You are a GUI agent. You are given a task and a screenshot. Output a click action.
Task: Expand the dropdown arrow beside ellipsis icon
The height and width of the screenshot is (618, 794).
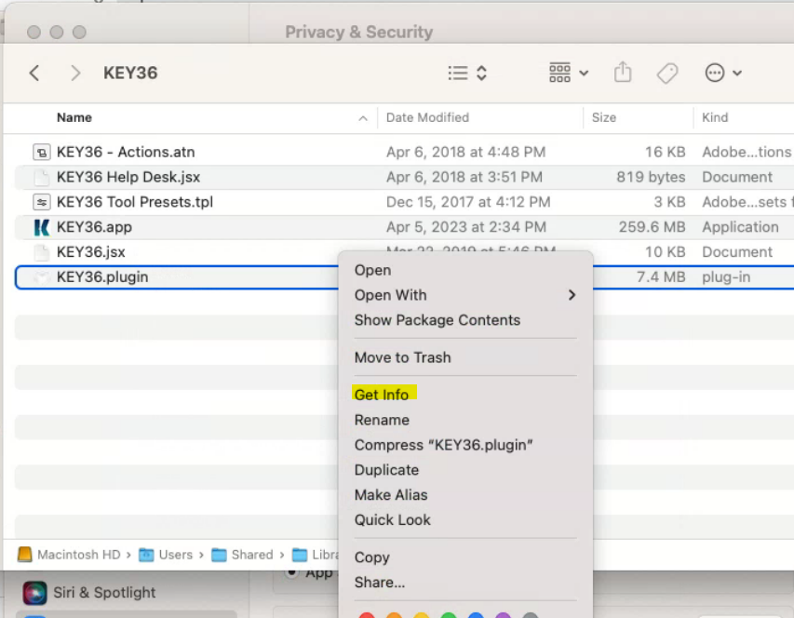[737, 74]
